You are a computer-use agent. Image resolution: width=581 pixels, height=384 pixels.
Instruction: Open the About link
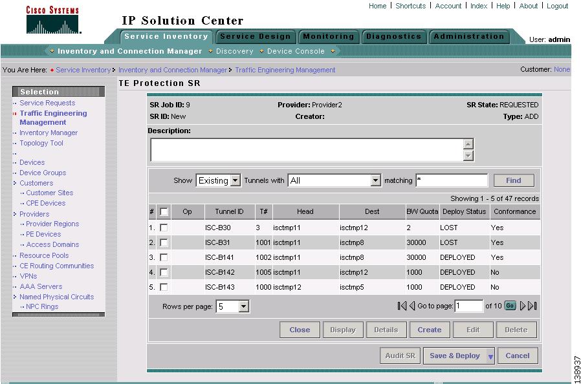[x=529, y=6]
